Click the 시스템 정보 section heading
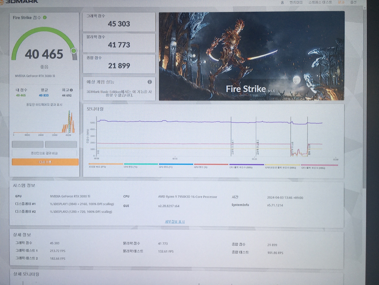The width and height of the screenshot is (379, 285). coord(24,185)
